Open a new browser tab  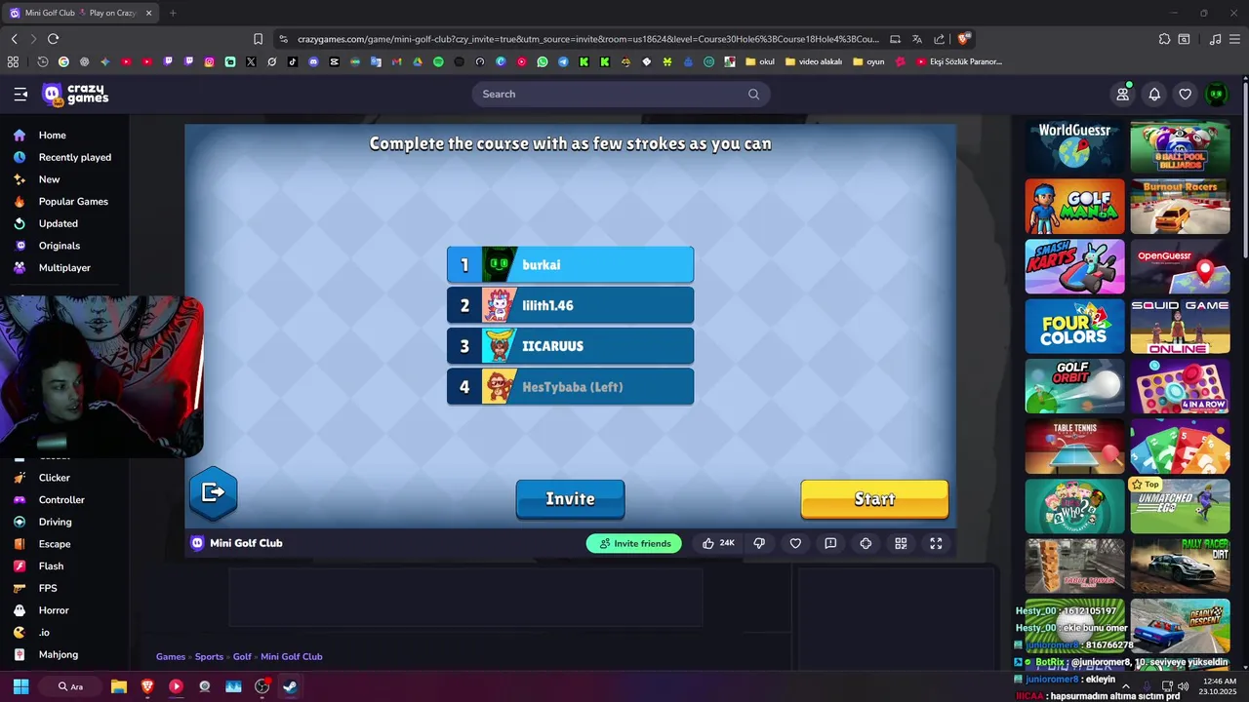[x=173, y=13]
